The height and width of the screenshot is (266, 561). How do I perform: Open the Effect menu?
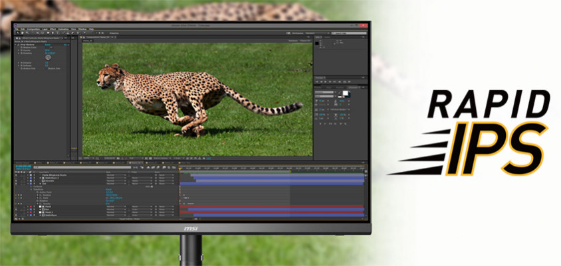tap(53, 29)
